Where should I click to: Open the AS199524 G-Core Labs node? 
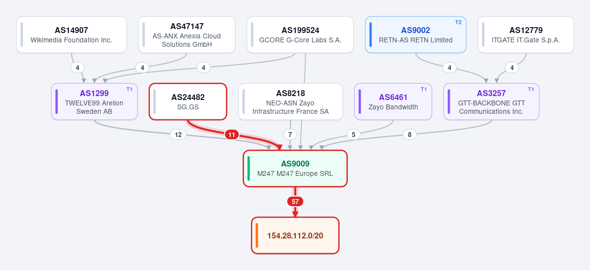pos(300,34)
